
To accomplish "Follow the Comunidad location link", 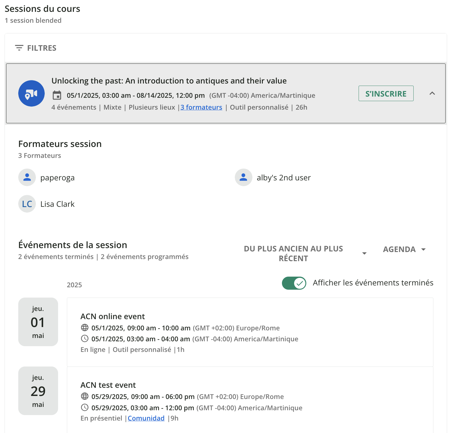I will [146, 418].
